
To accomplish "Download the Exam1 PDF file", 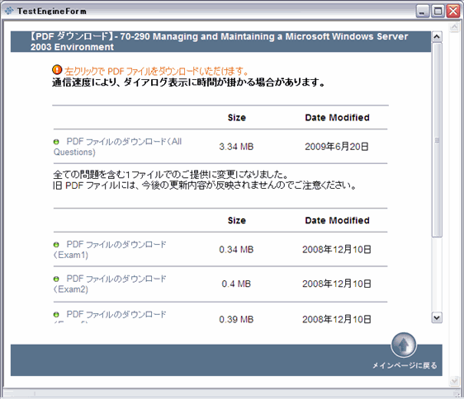I will click(110, 250).
